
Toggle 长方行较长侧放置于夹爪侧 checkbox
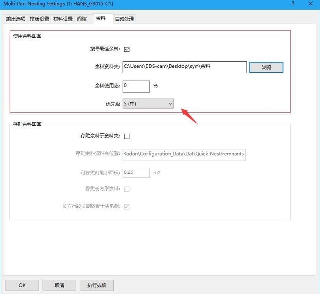pyautogui.click(x=127, y=206)
